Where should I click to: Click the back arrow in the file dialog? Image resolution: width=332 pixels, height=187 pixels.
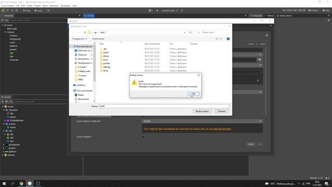coord(73,32)
